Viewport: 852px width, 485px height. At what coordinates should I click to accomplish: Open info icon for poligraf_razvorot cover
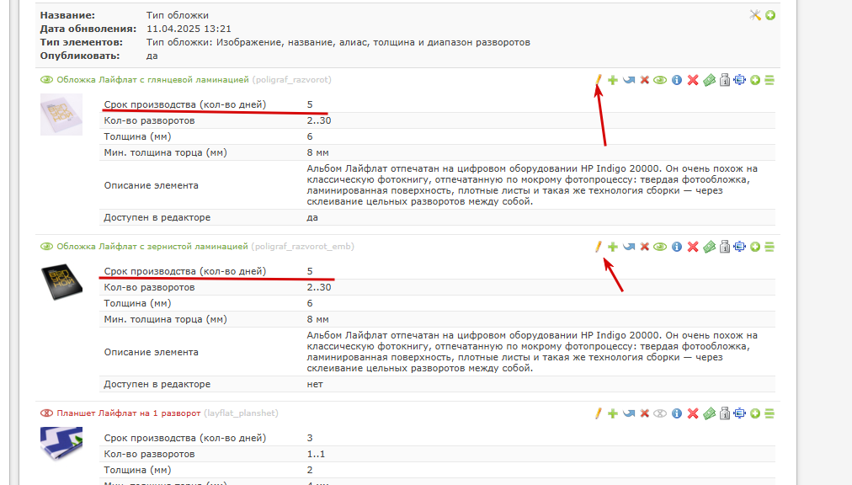coord(677,80)
